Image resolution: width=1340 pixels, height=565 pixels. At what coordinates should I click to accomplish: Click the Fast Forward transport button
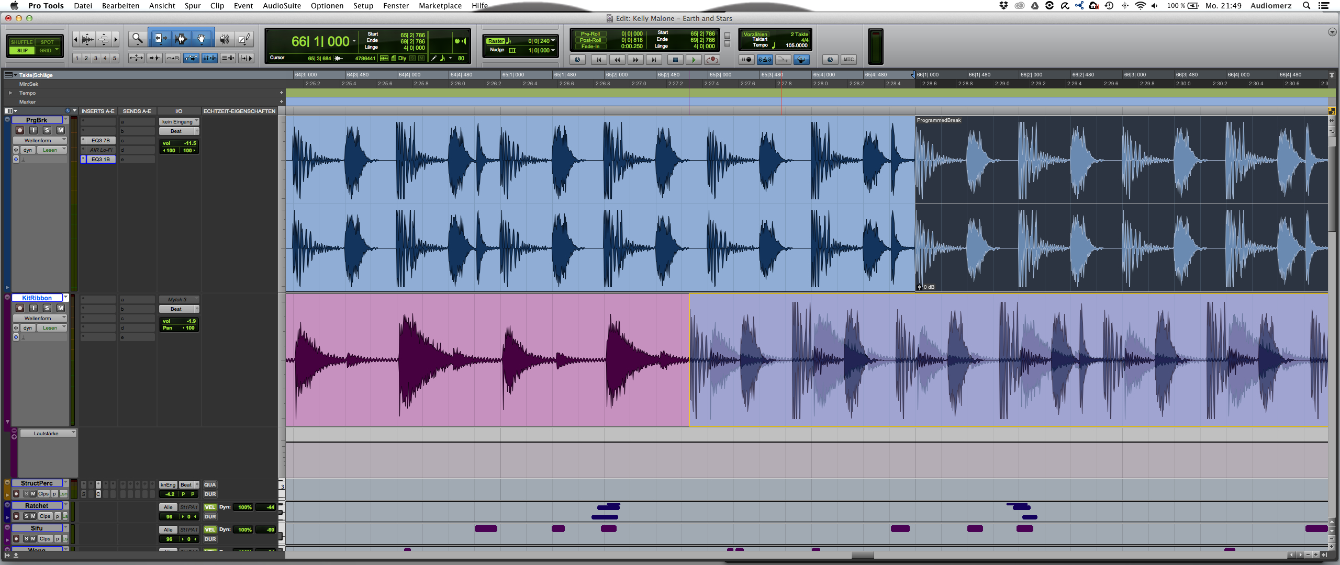635,60
